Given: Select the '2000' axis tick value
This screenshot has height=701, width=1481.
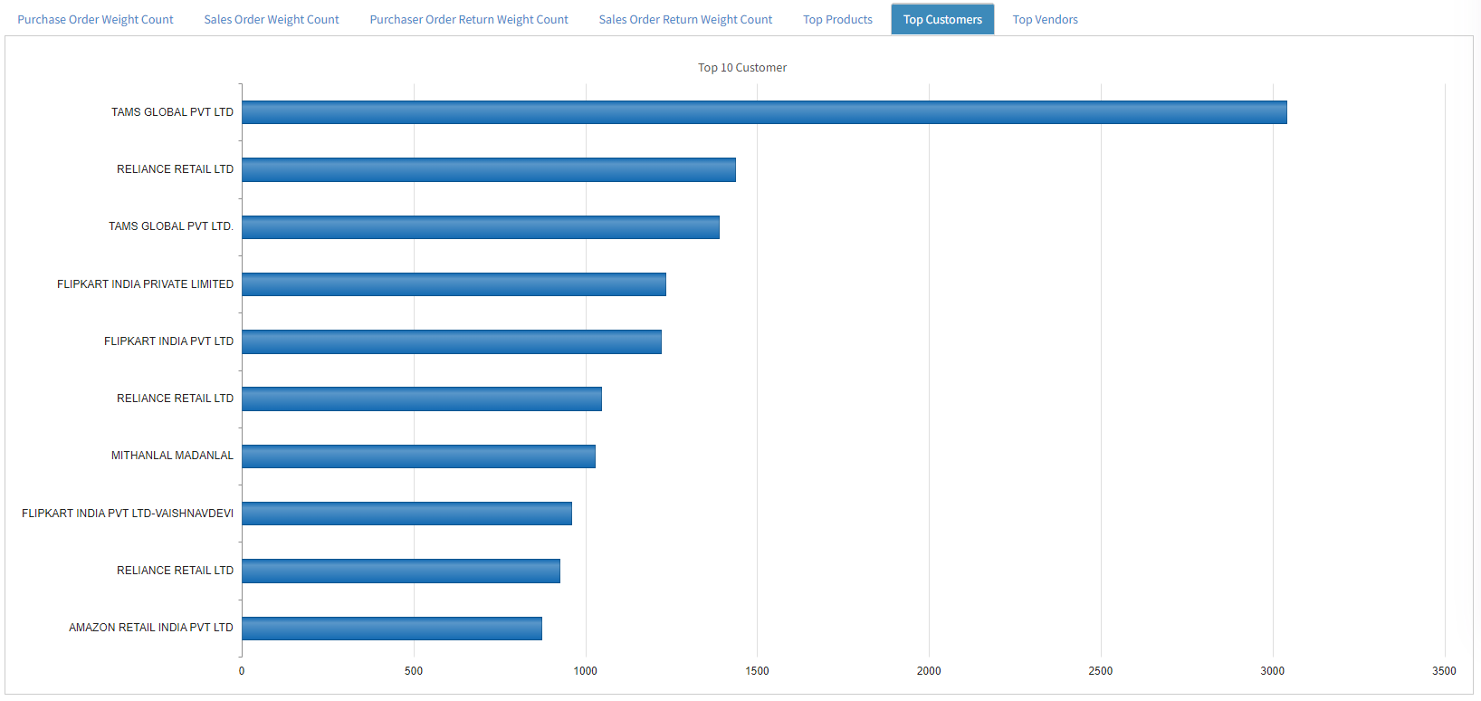Looking at the screenshot, I should (x=929, y=671).
